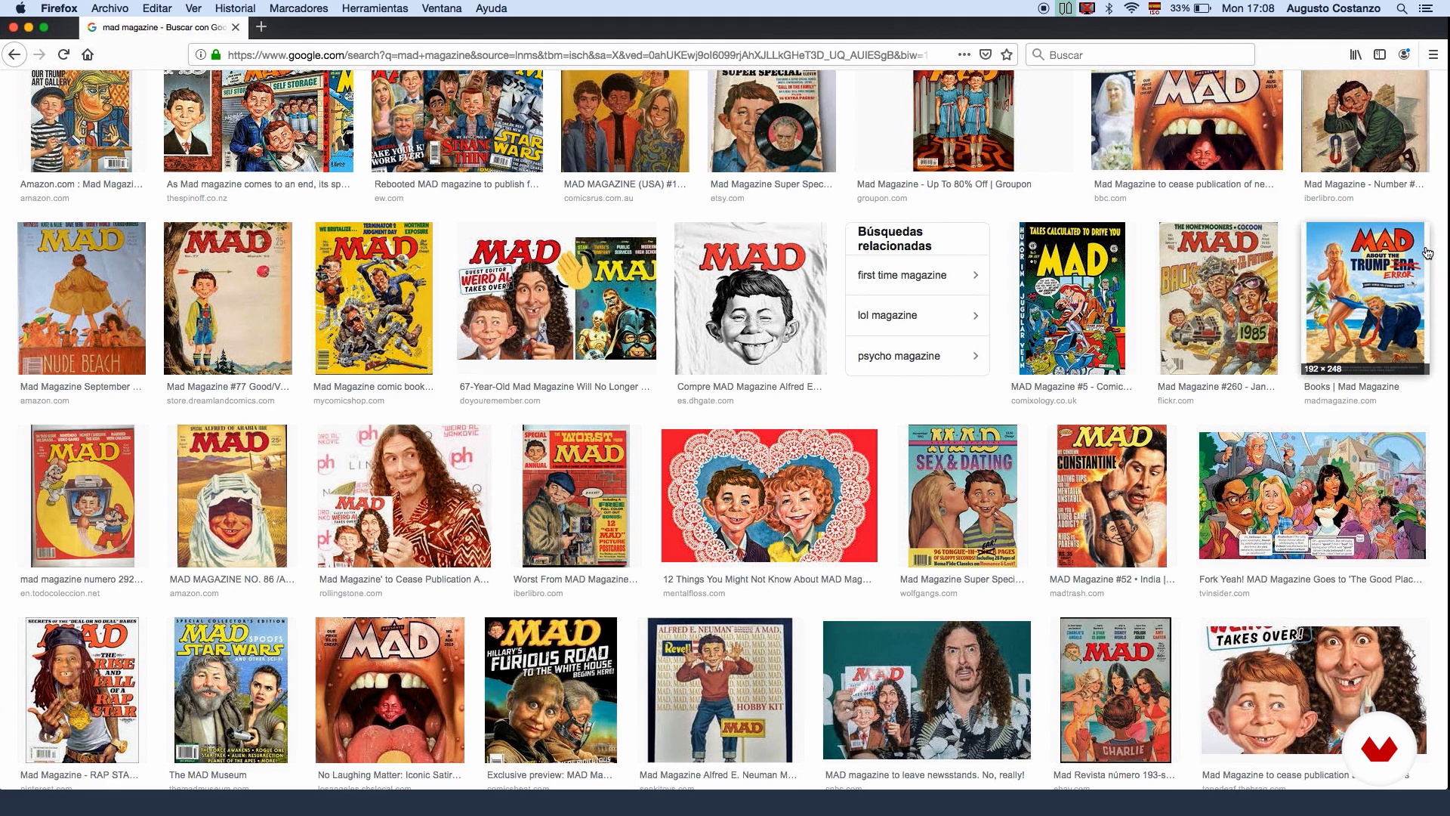Open the Ayuda menu
Screen dimensions: 1450x816
[491, 8]
